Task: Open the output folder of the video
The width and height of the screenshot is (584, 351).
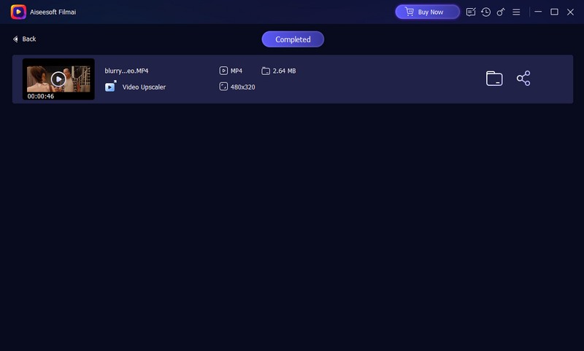Action: (x=494, y=79)
